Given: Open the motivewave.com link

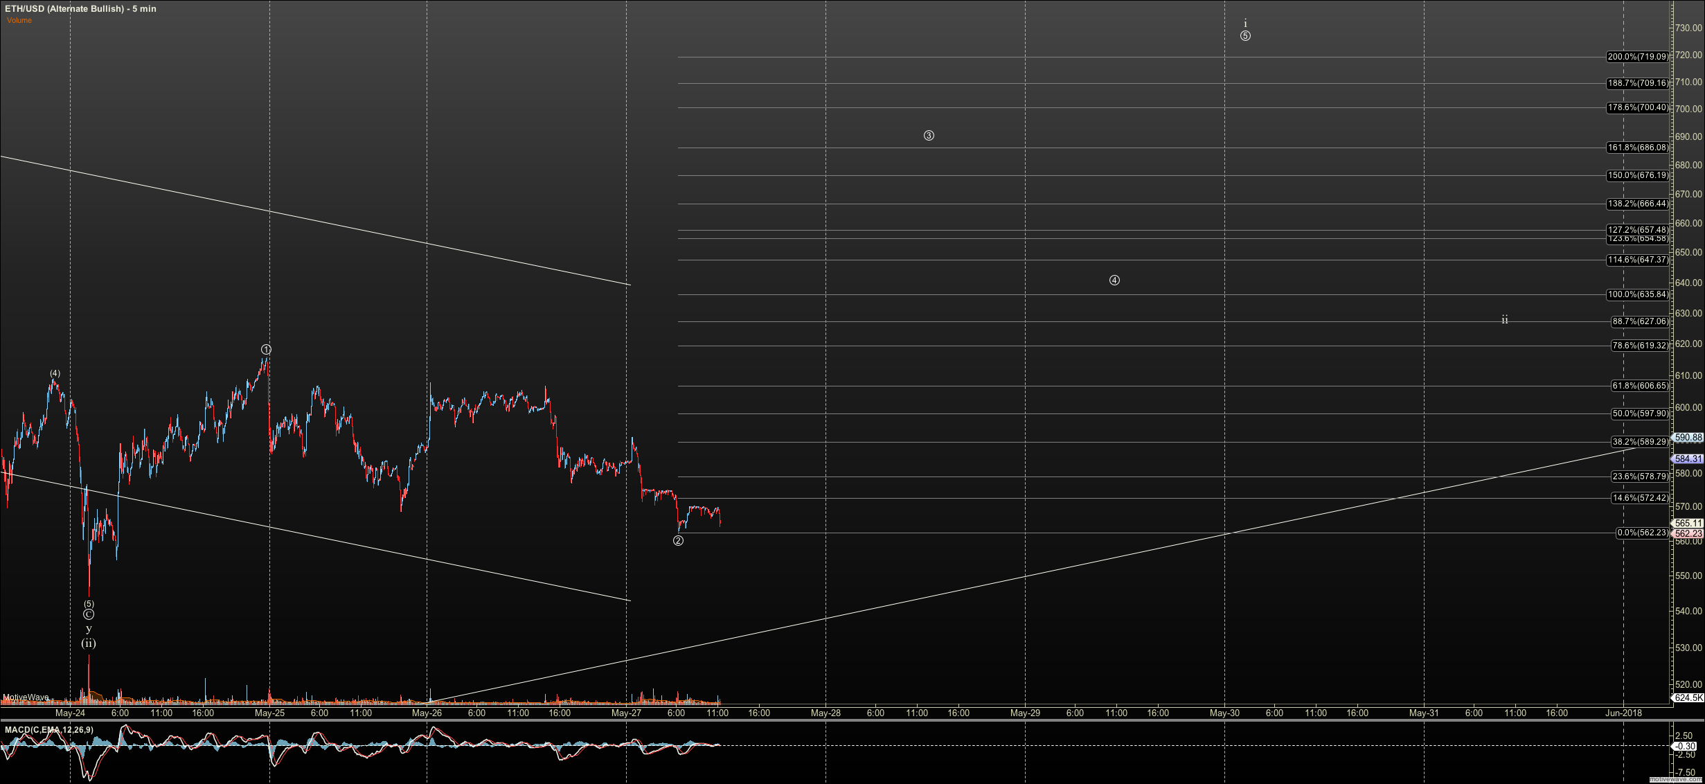Looking at the screenshot, I should click(x=1676, y=780).
